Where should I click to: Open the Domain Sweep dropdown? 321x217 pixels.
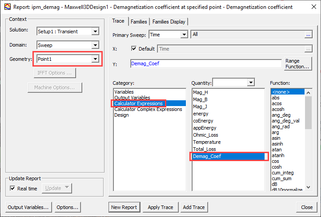click(x=95, y=45)
